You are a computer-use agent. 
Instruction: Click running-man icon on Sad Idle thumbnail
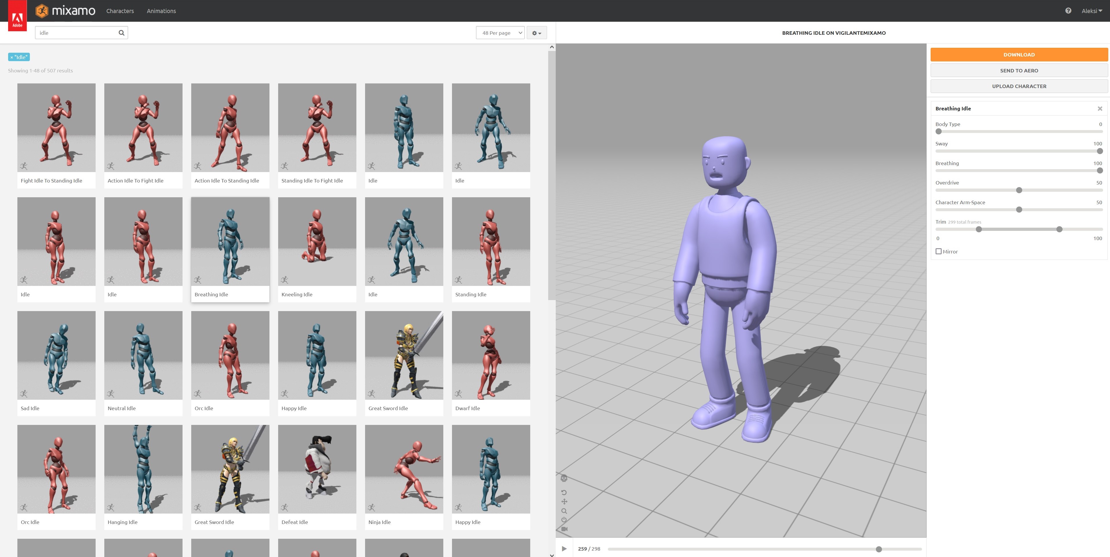[24, 393]
